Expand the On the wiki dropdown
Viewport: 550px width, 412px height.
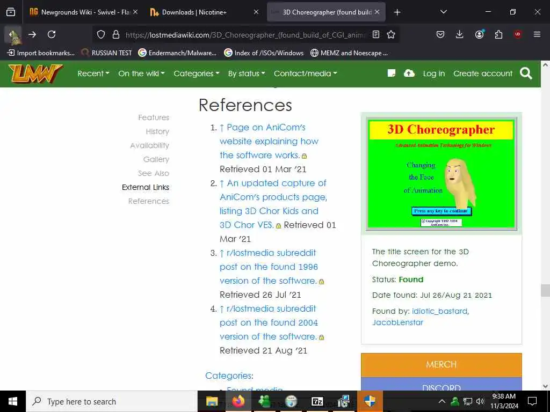coord(141,73)
